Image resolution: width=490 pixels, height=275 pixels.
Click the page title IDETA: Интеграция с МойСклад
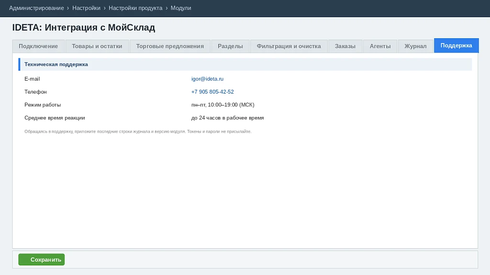[x=84, y=27]
